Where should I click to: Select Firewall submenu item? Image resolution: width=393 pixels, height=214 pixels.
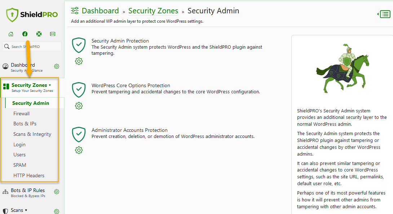click(22, 113)
